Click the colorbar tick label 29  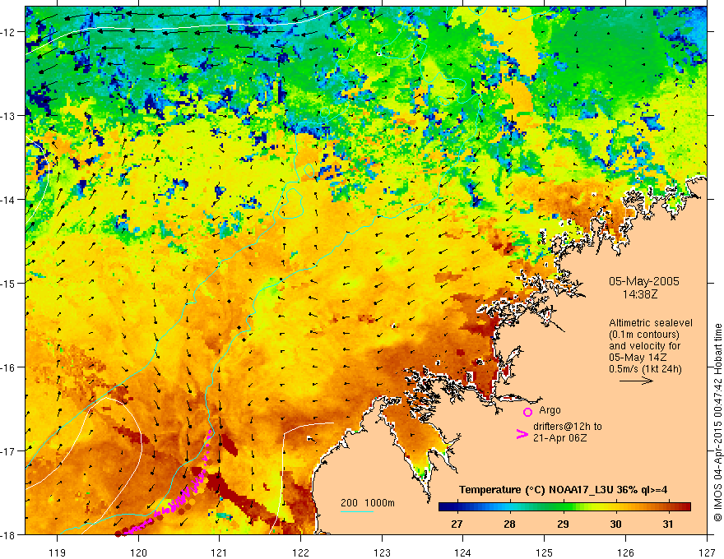coord(563,524)
